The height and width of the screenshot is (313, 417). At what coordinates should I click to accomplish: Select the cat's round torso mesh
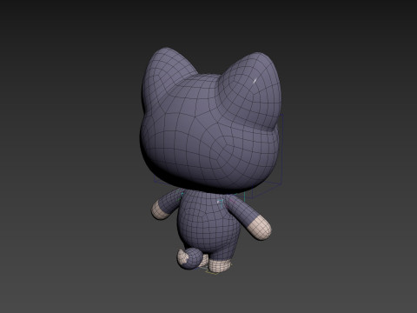[x=208, y=223]
